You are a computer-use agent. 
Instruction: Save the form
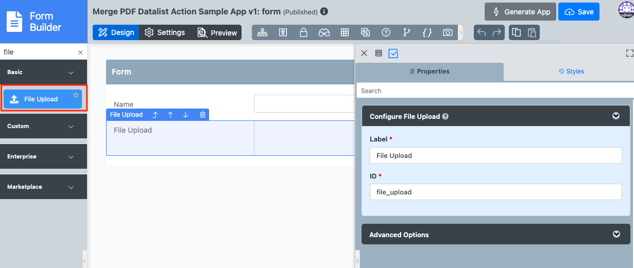pos(579,11)
